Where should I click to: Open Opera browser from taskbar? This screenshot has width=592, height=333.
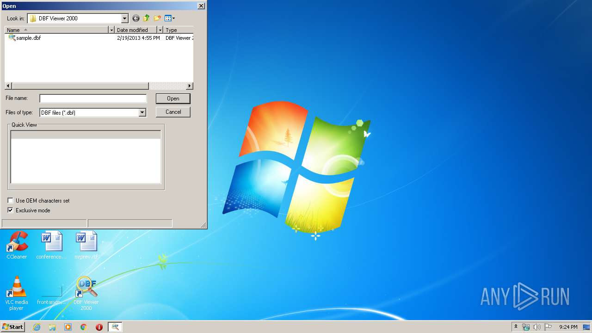pyautogui.click(x=99, y=327)
